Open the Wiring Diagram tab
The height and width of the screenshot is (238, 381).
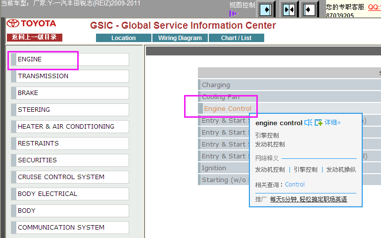180,38
